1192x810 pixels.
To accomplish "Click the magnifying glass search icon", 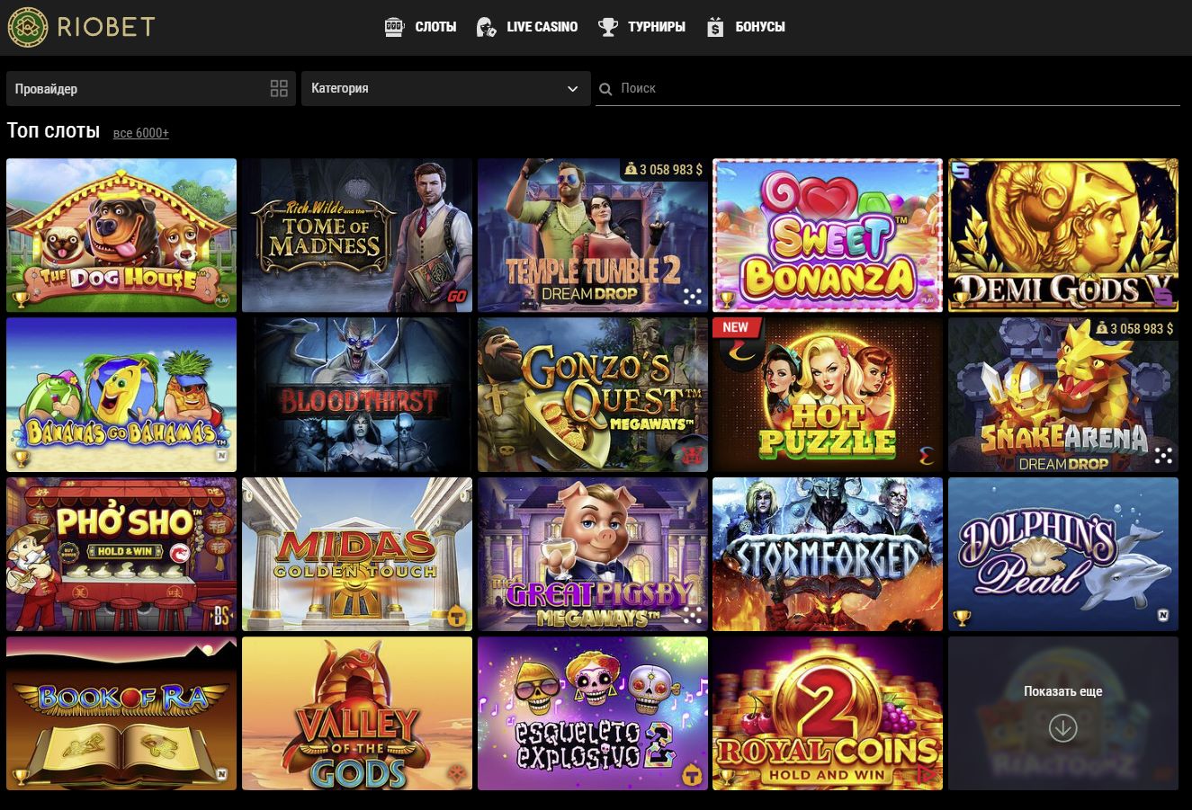I will pos(606,89).
